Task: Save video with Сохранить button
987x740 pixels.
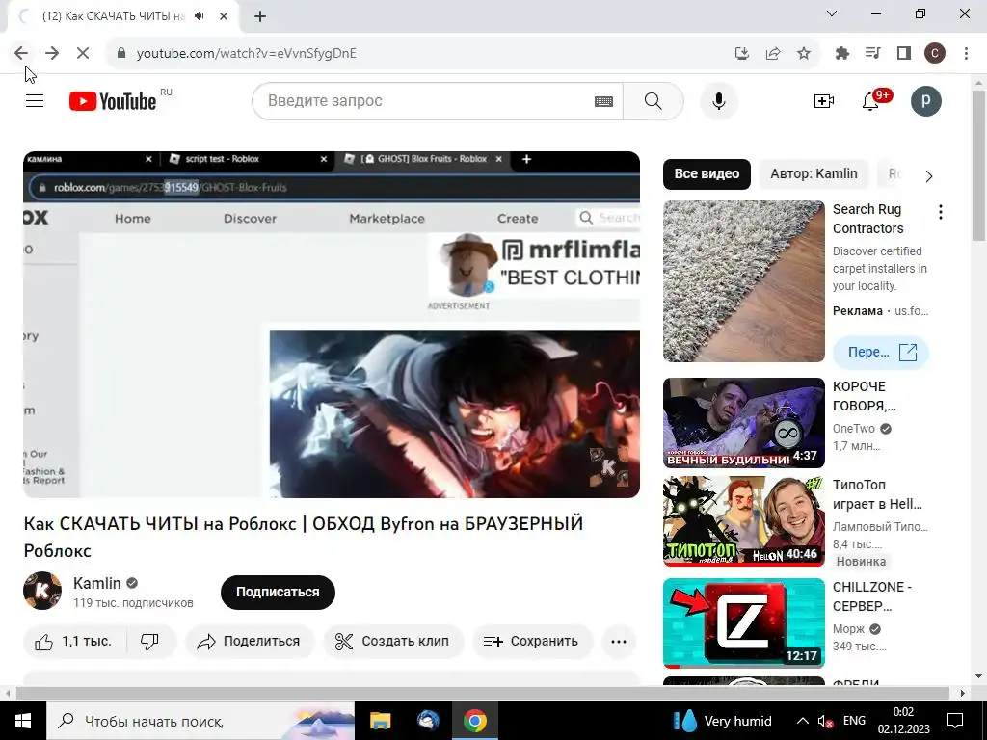Action: pyautogui.click(x=532, y=641)
